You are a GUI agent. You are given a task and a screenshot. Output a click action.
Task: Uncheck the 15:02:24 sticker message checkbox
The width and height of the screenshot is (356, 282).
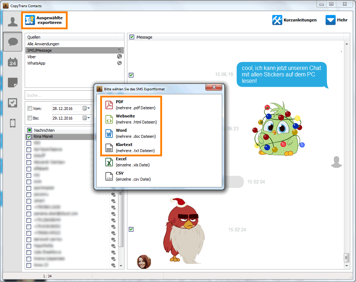131,229
